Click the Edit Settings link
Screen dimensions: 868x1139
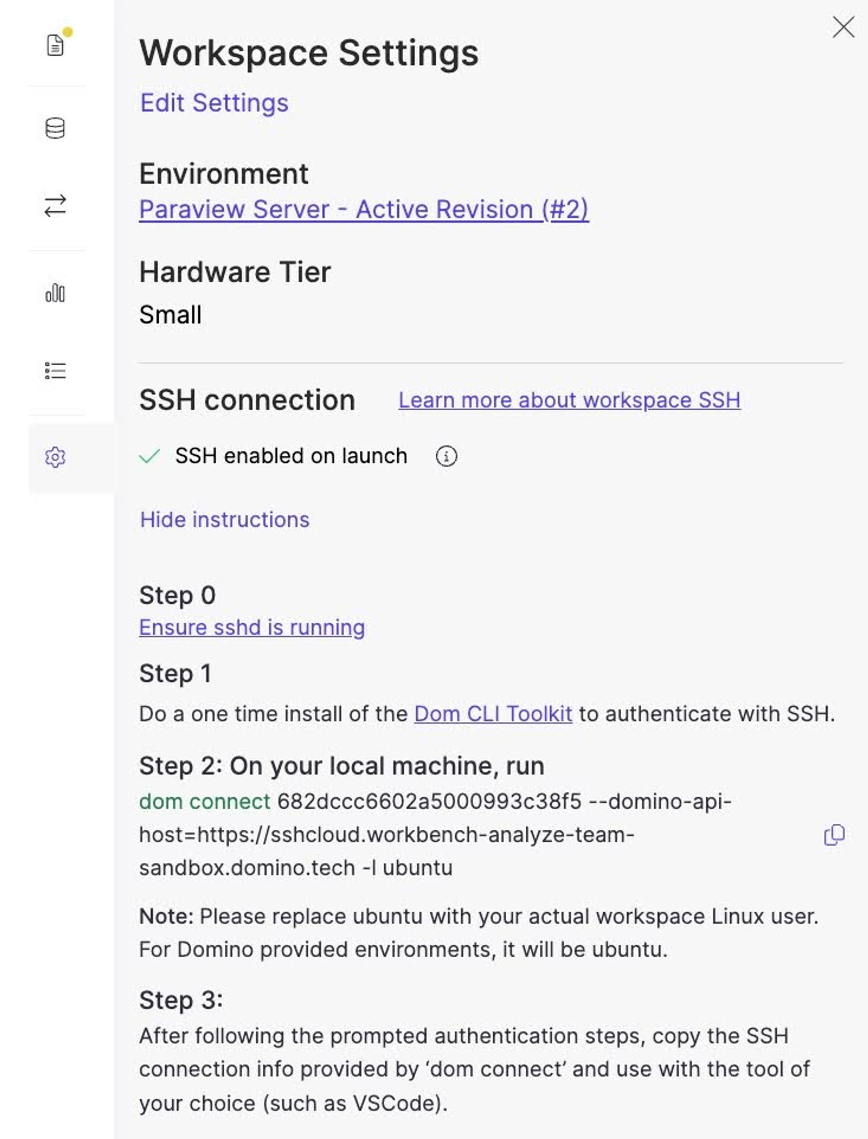(x=214, y=103)
